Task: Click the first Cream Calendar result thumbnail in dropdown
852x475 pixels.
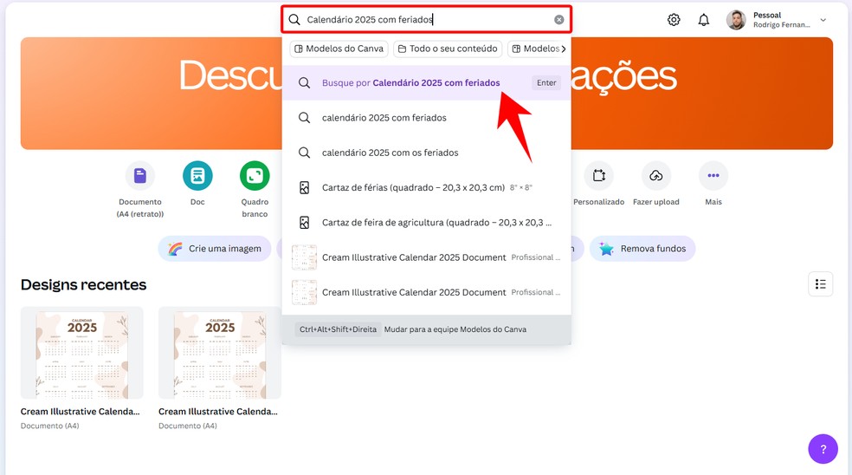Action: pos(304,257)
